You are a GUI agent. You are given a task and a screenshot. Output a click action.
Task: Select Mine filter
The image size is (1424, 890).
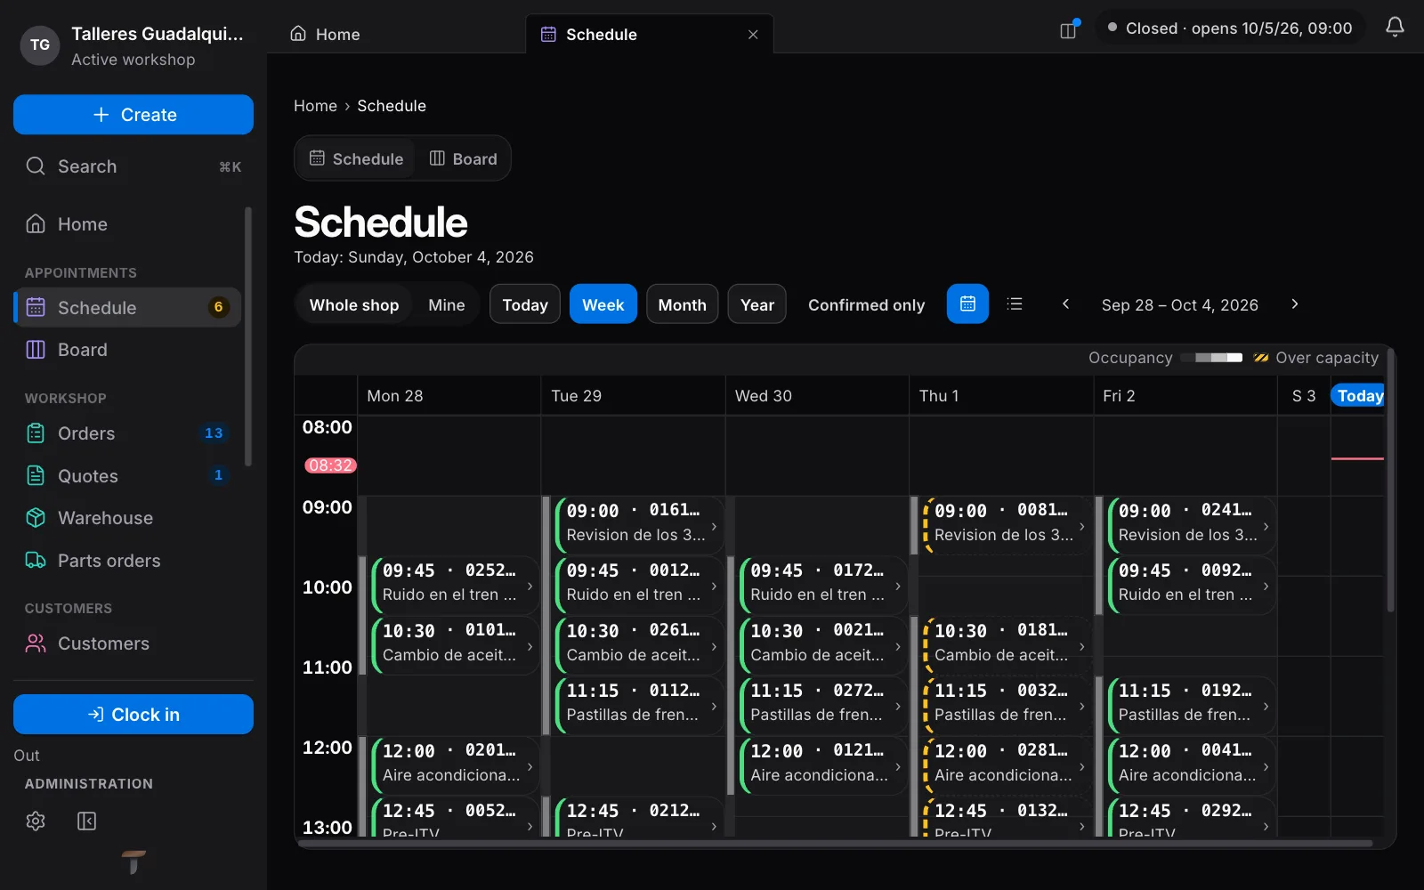pyautogui.click(x=446, y=305)
